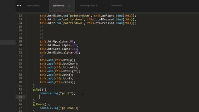
Task: Click line number 71 in gutter
Action: tap(20, 86)
